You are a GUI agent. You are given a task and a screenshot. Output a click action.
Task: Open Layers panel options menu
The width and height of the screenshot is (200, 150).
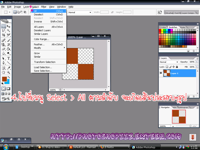point(197,58)
